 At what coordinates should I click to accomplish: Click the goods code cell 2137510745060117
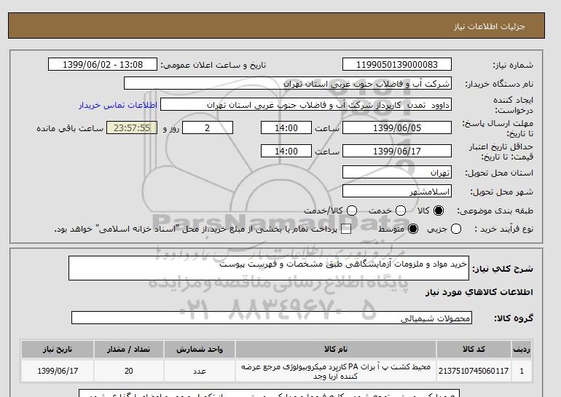(474, 371)
